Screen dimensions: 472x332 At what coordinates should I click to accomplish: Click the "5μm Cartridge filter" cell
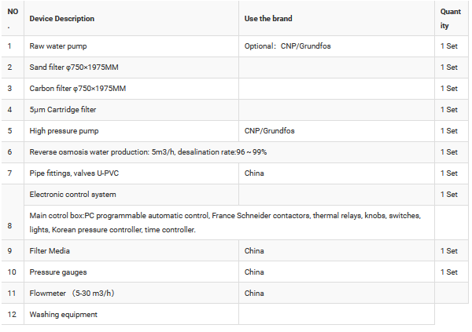pos(63,110)
